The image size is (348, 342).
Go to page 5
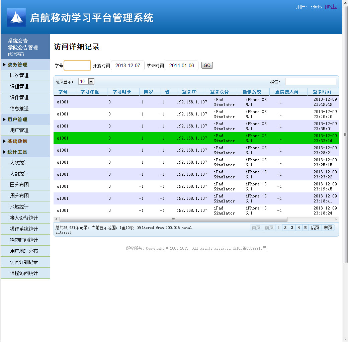tap(306, 228)
